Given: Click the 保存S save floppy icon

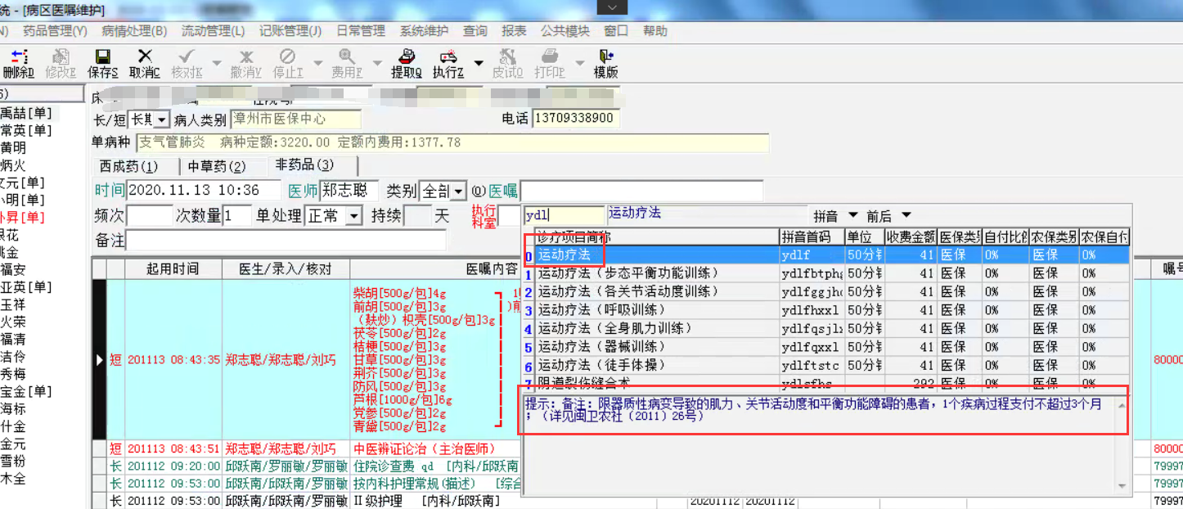Looking at the screenshot, I should [103, 62].
